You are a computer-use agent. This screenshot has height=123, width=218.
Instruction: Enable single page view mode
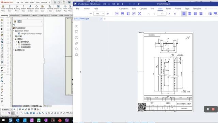pos(184,14)
